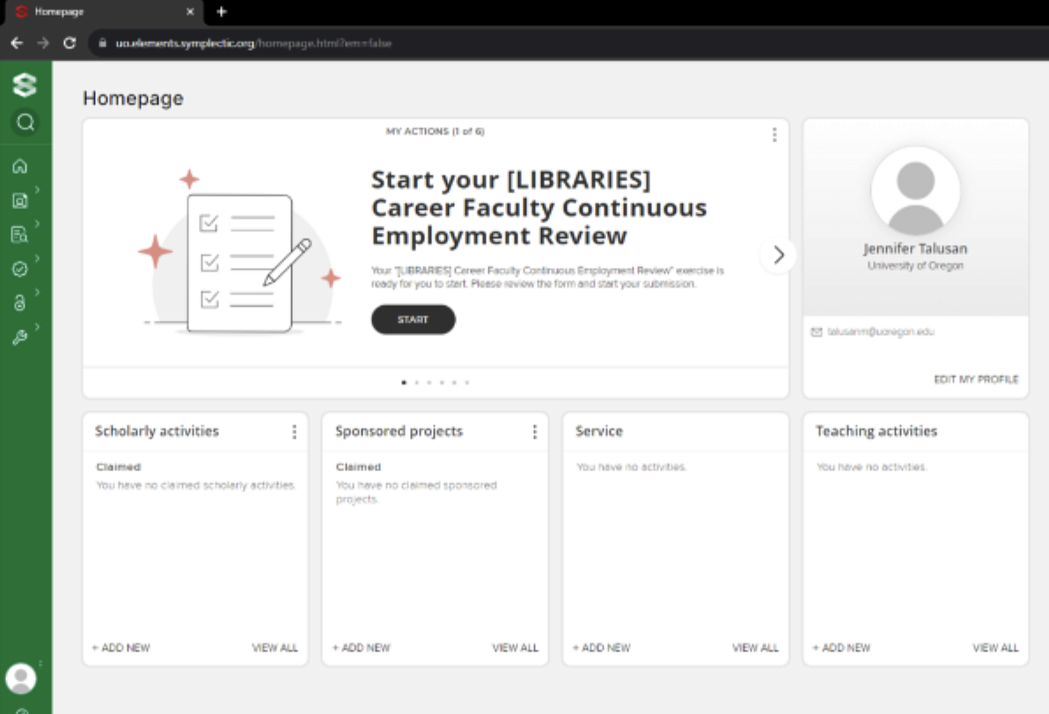Reload the page with the browser refresh button
This screenshot has height=714, width=1049.
[x=70, y=42]
